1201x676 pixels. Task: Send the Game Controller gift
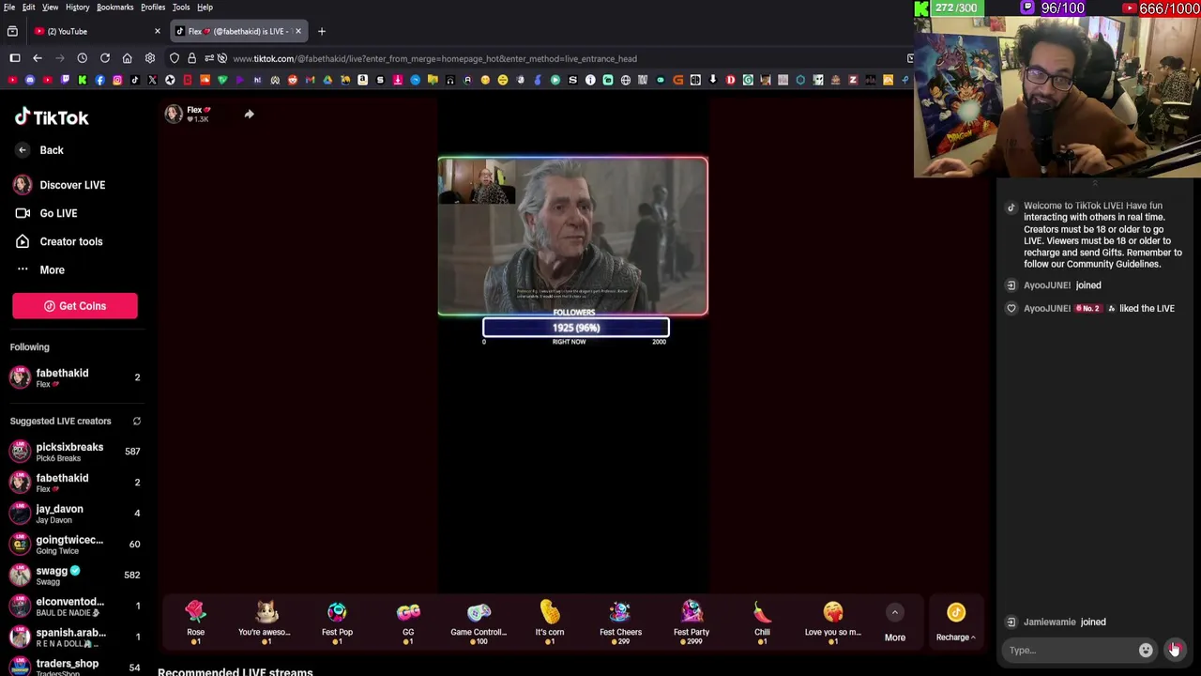tap(479, 622)
